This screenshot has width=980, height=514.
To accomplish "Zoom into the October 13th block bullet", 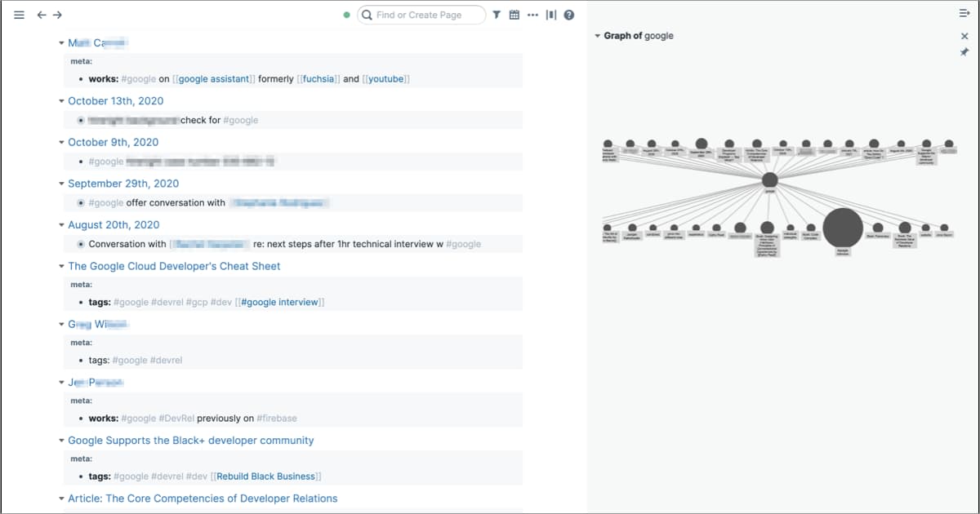I will (x=80, y=120).
